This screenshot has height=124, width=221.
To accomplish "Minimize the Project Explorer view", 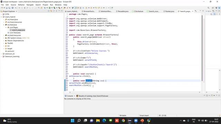I will click(59, 11).
